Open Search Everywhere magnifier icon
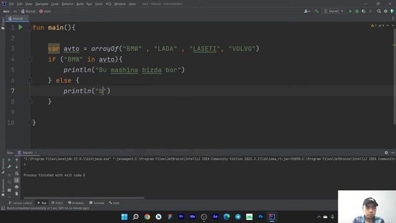The height and width of the screenshot is (223, 396). [379, 11]
